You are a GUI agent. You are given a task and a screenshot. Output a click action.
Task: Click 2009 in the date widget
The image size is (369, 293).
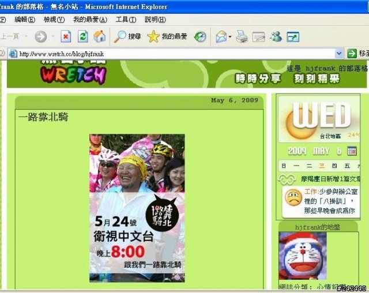click(298, 151)
